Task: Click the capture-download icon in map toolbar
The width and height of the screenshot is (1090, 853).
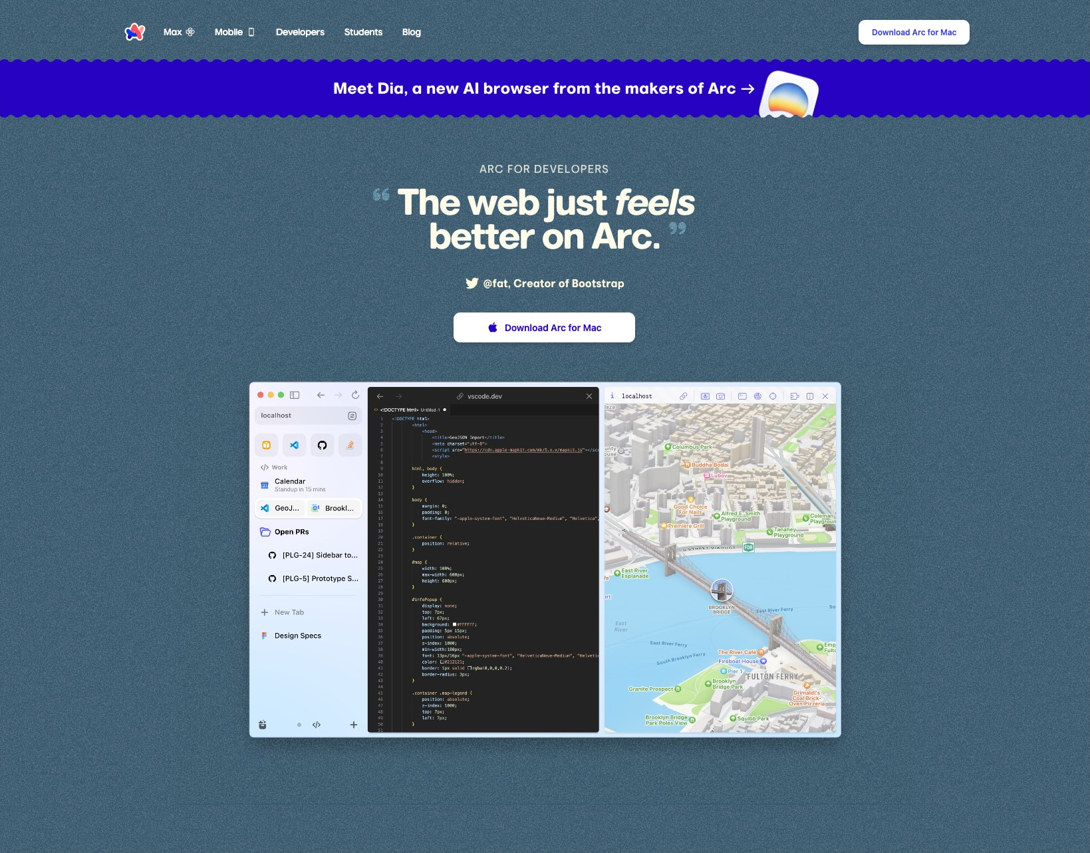Action: click(x=705, y=396)
